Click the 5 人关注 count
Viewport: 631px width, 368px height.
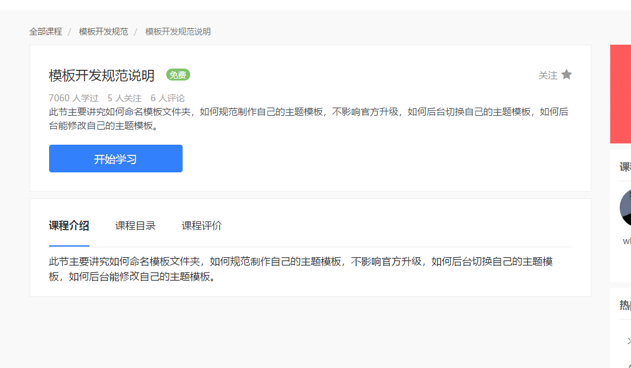click(x=125, y=98)
